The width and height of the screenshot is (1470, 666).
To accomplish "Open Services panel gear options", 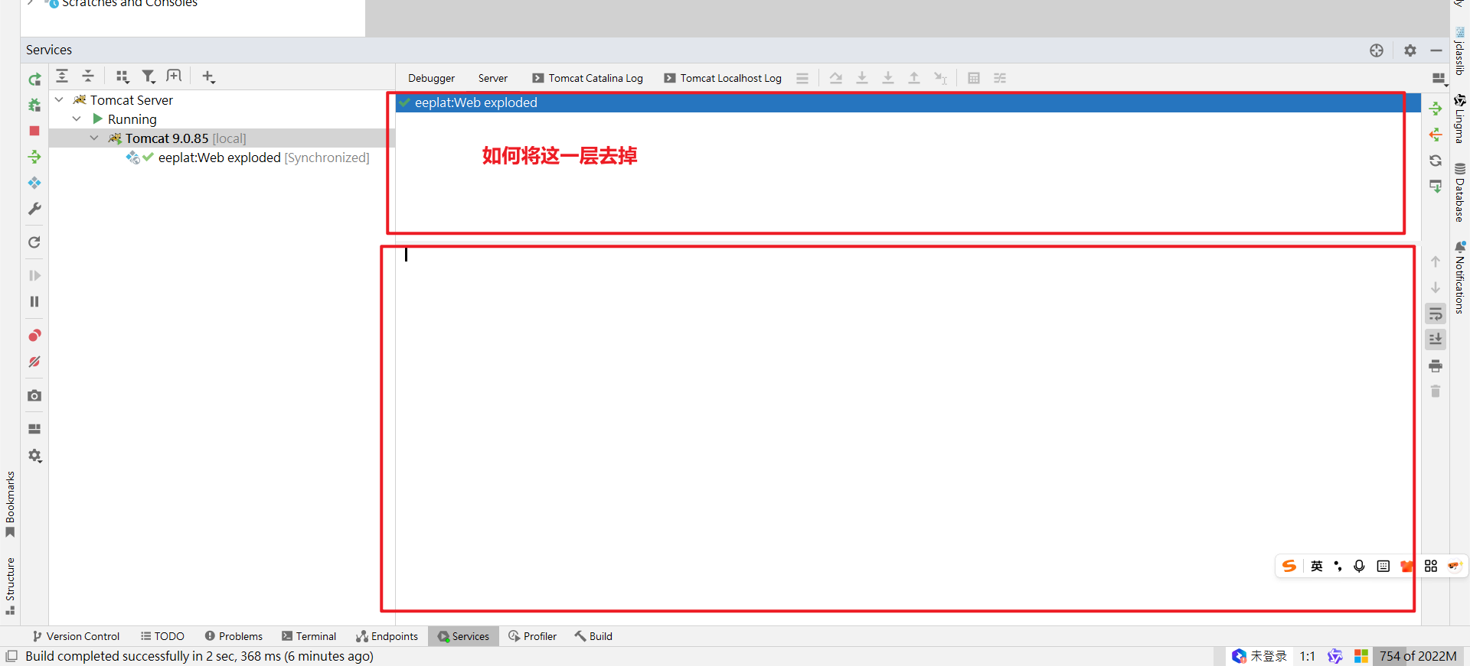I will pyautogui.click(x=1410, y=50).
